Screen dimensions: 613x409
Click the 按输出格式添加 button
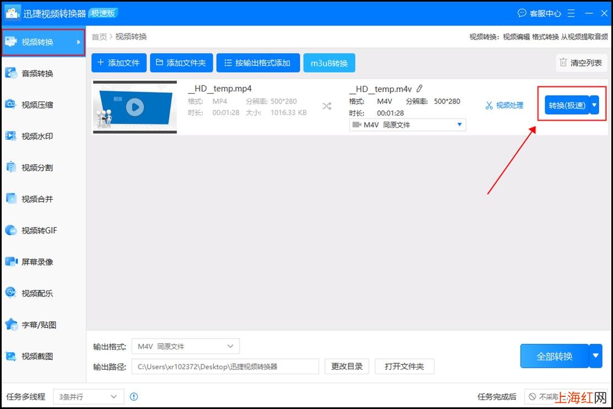pyautogui.click(x=258, y=63)
